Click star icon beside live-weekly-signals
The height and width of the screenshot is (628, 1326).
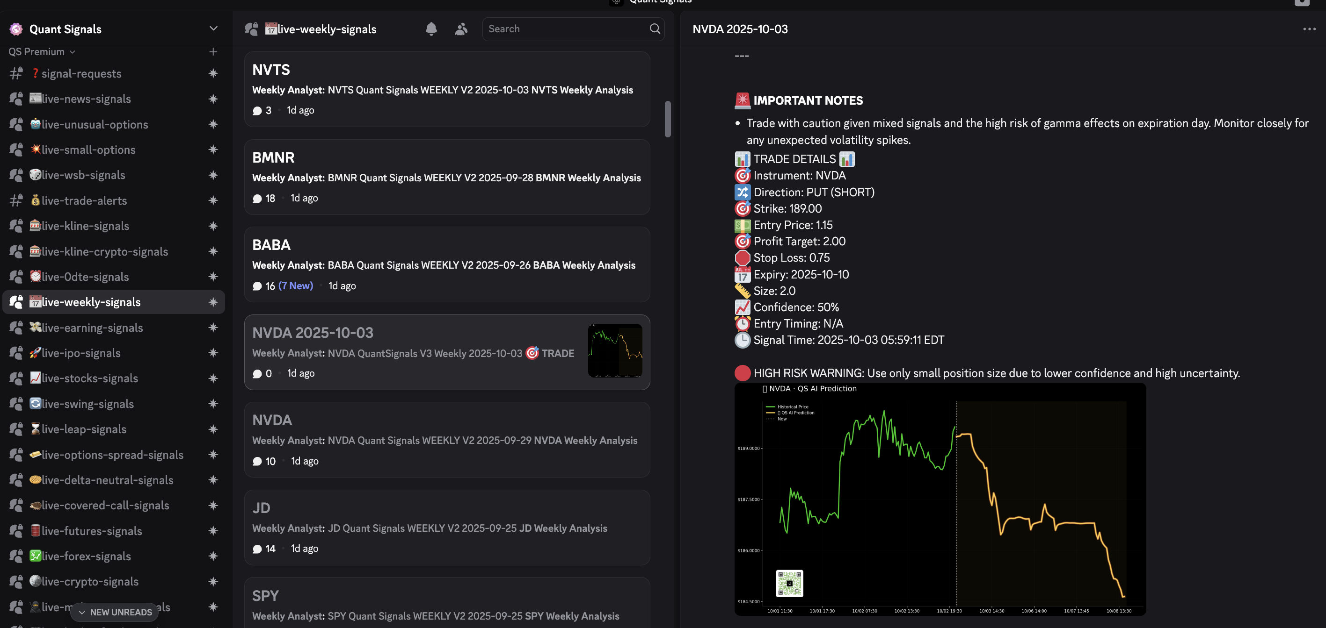coord(213,302)
